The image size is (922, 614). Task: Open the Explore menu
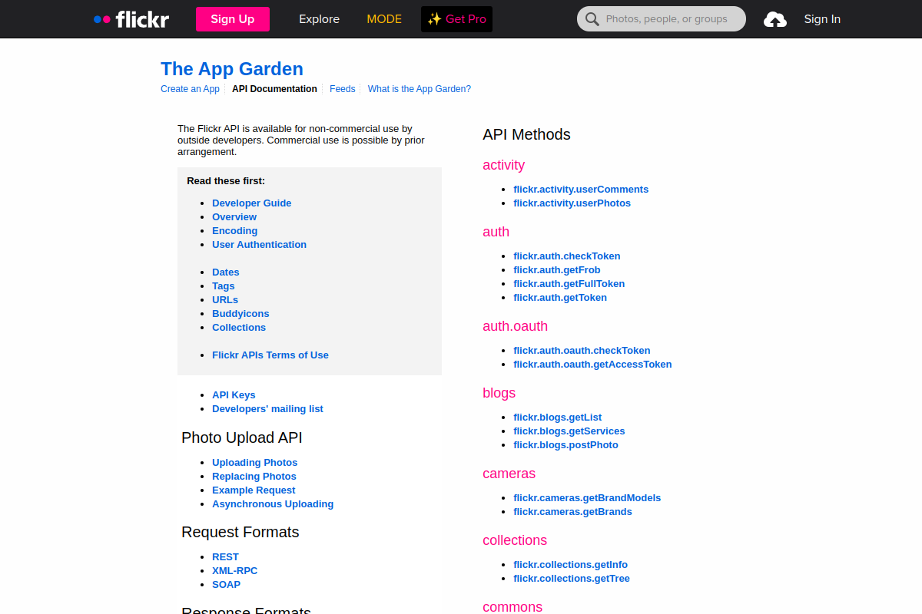pos(319,19)
